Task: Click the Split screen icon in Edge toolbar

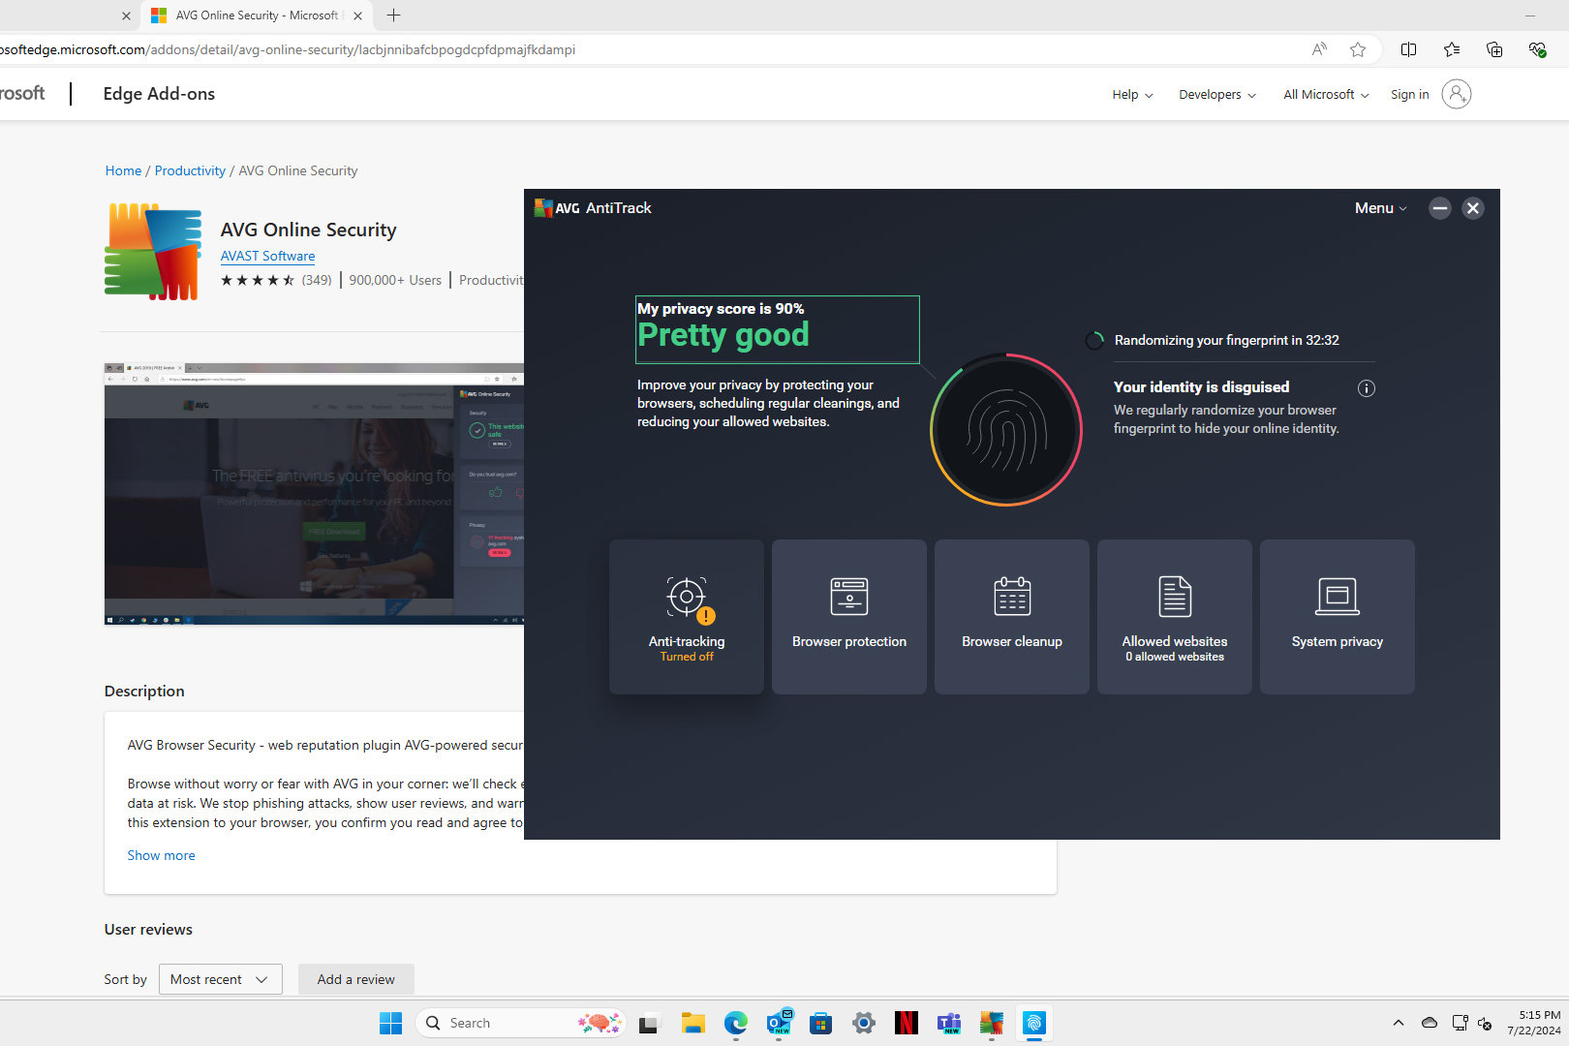Action: [x=1409, y=49]
